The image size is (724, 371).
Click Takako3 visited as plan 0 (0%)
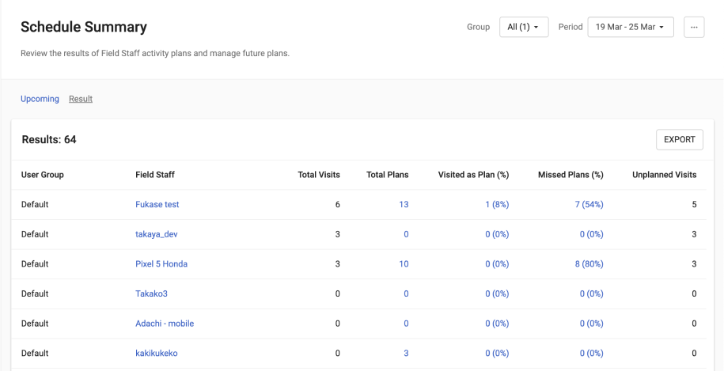[x=497, y=293]
